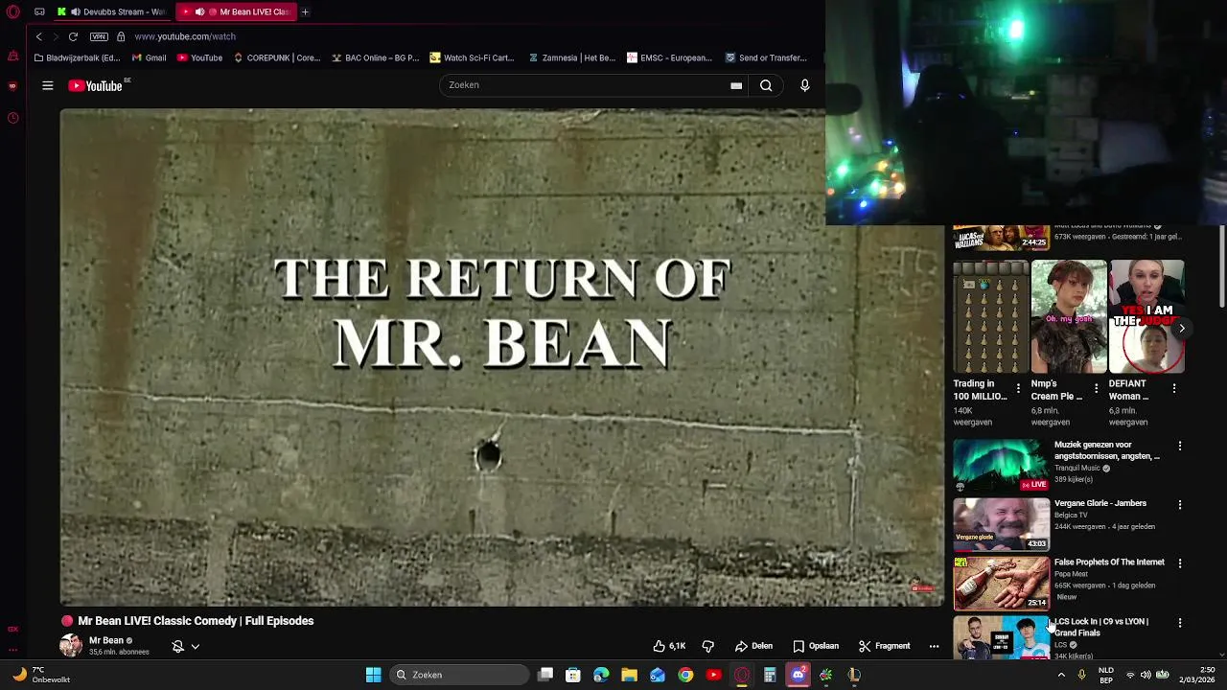Viewport: 1227px width, 690px height.
Task: Open the Mr Bean channel name link
Action: [x=106, y=640]
